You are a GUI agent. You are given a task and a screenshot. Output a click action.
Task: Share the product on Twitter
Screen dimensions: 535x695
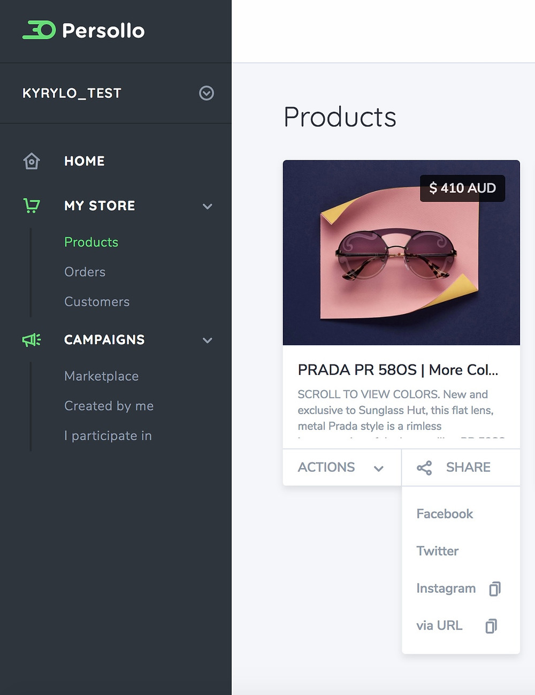pyautogui.click(x=437, y=551)
